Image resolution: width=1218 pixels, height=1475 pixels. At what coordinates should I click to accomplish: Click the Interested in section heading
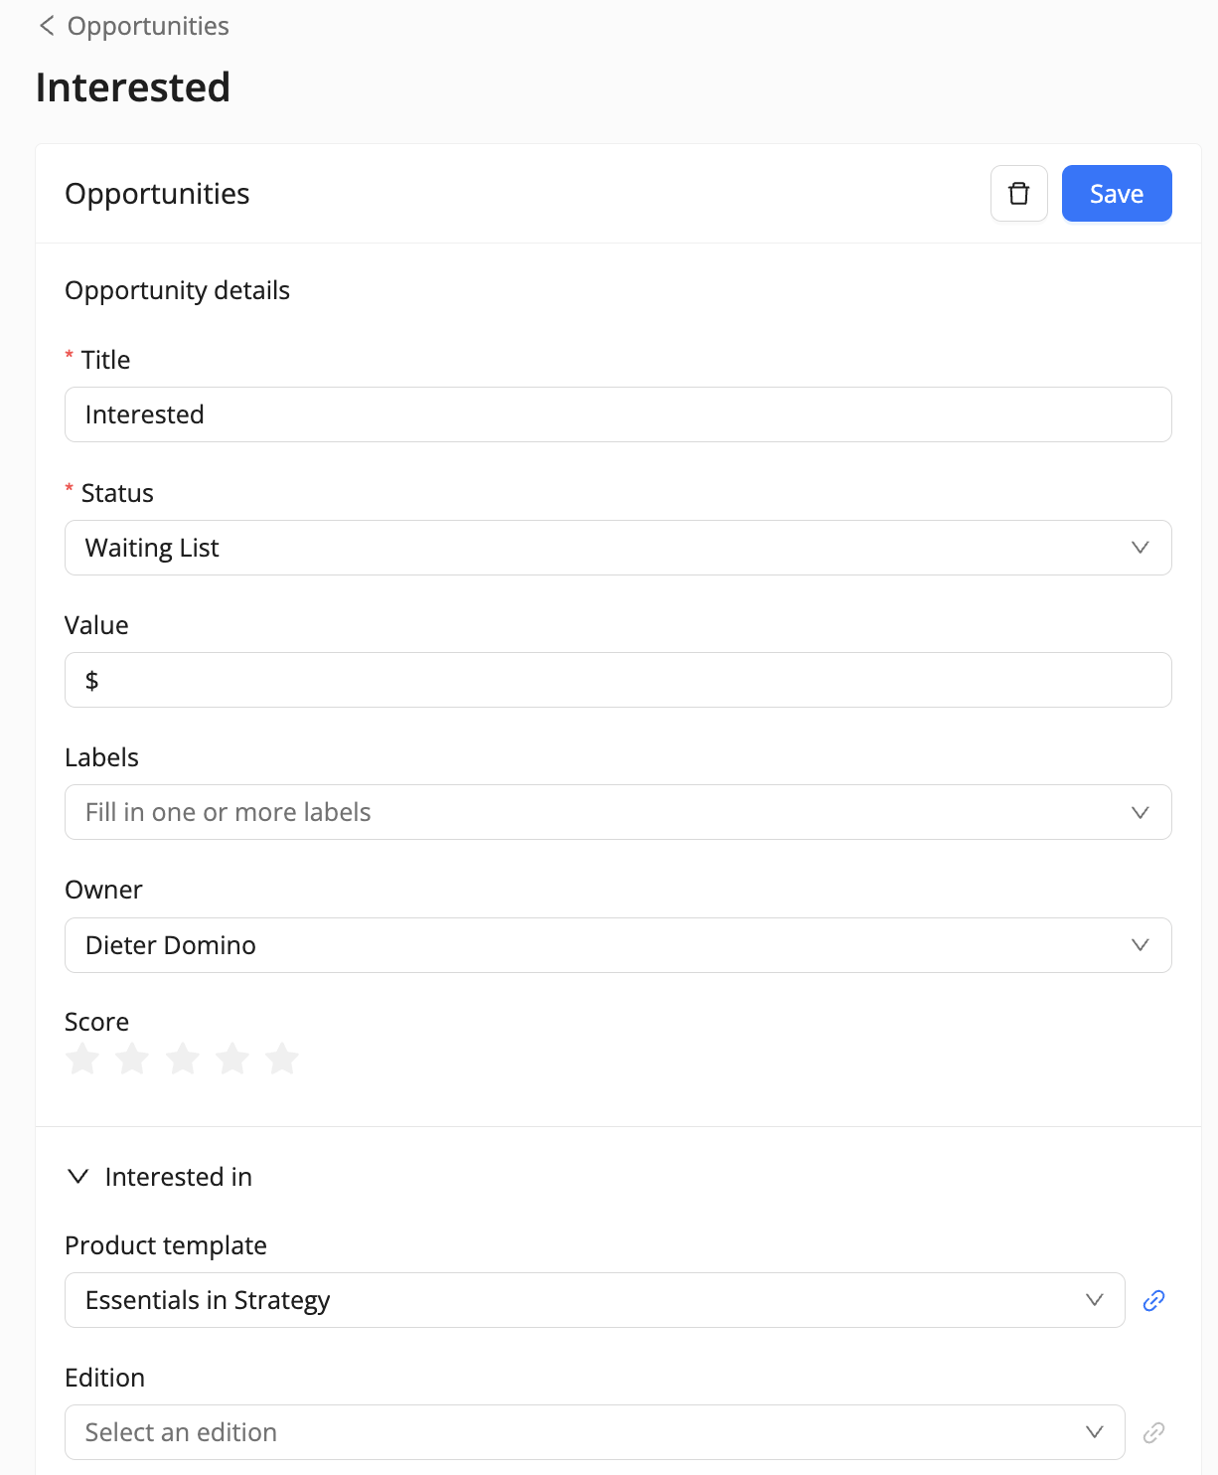click(x=179, y=1177)
